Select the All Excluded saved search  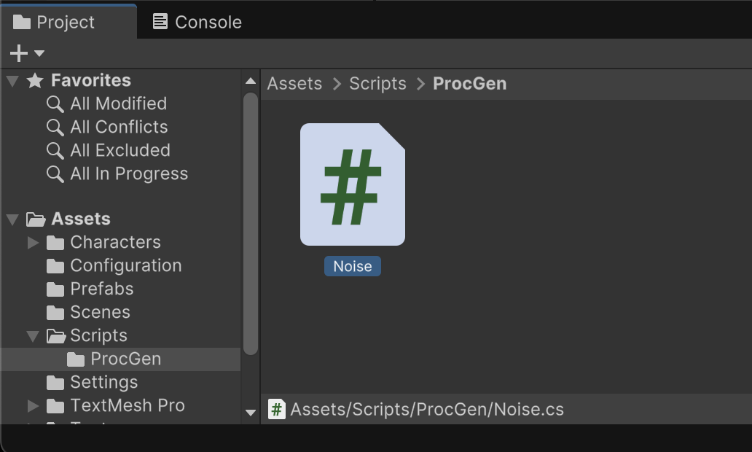(x=120, y=150)
